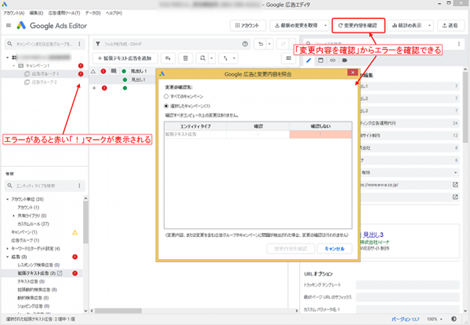
Task: Open dropdown arrow next to 統計の表示
Action: point(429,26)
